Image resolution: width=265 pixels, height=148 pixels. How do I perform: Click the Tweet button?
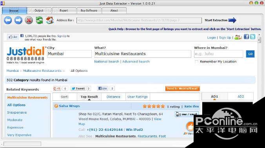(78, 88)
